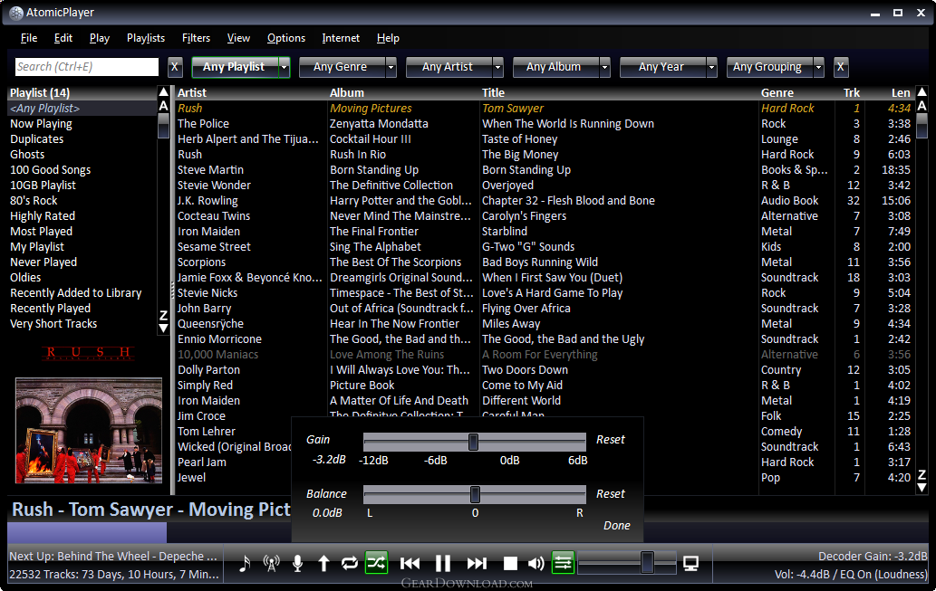The image size is (936, 591).
Task: Open the View menu
Action: coord(238,38)
